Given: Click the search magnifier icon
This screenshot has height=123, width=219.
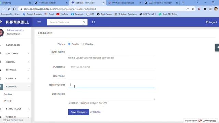Looking at the screenshot, I should [x=84, y=22].
